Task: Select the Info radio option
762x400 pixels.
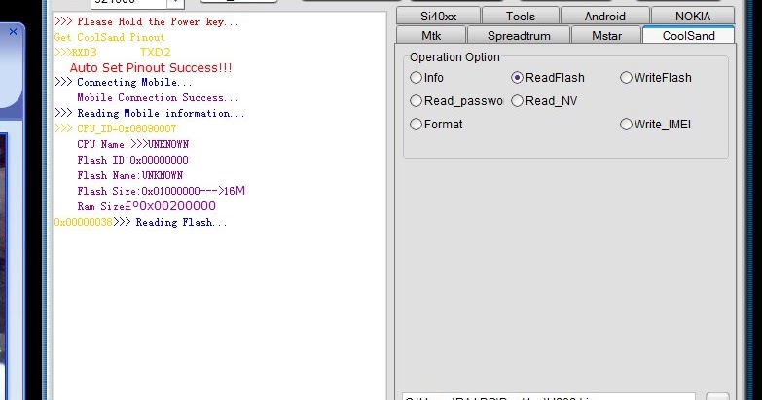Action: tap(426, 78)
